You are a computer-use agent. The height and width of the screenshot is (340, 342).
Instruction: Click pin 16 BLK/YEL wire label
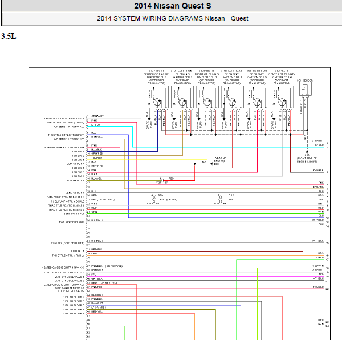pos(96,179)
